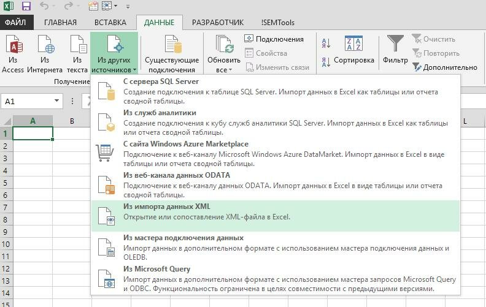Image resolution: width=486 pixels, height=307 pixels.
Task: Click Очистить filter button
Action: coord(434,39)
